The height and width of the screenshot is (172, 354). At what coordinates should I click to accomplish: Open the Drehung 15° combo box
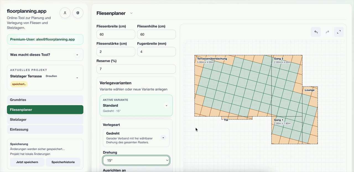pos(136,160)
